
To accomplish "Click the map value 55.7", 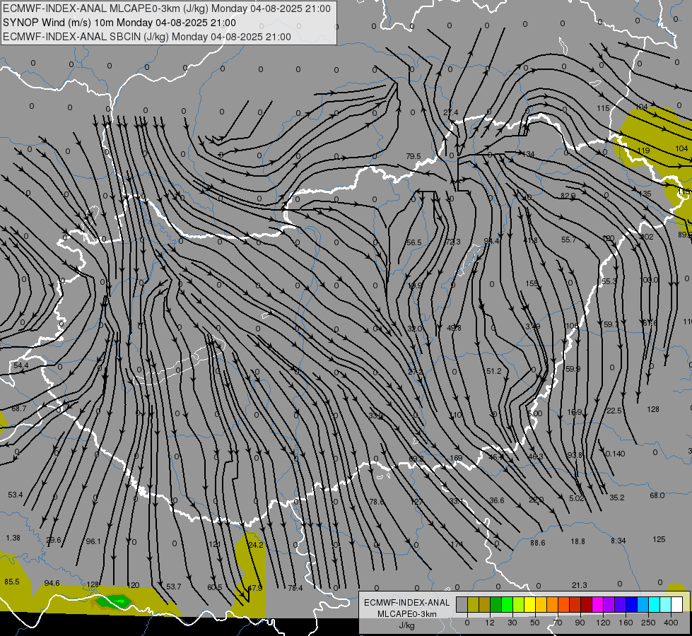I will 569,240.
